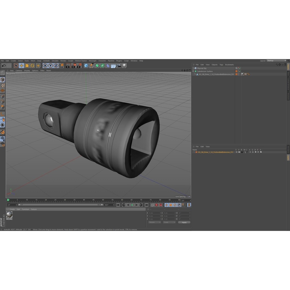Click the Record Active Objects button
This screenshot has width=290, height=290.
(x=152, y=205)
